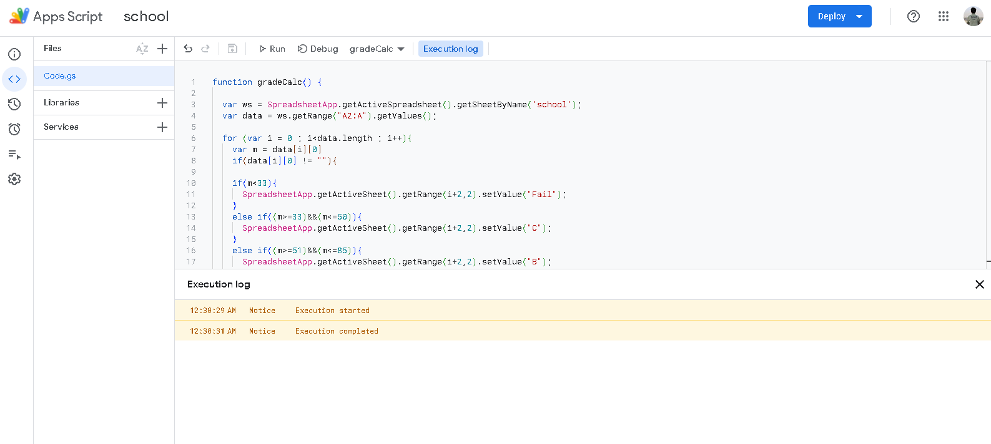The width and height of the screenshot is (991, 444).
Task: Place cursor on function gradeCalc() line
Action: tap(267, 82)
